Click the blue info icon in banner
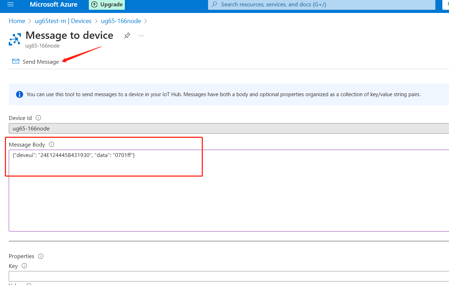The width and height of the screenshot is (449, 285). (x=20, y=94)
